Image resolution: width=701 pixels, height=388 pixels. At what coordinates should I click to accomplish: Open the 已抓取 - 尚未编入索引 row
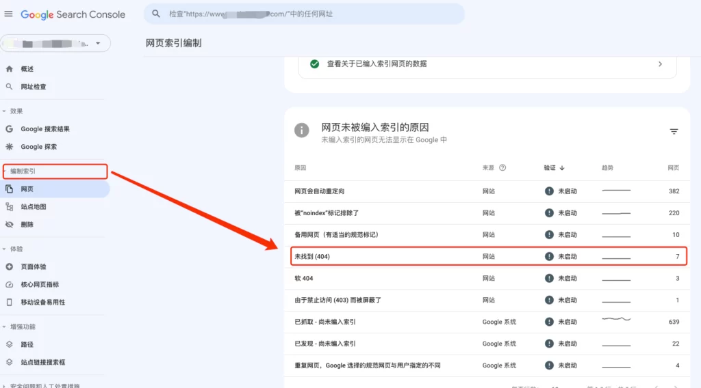click(487, 322)
